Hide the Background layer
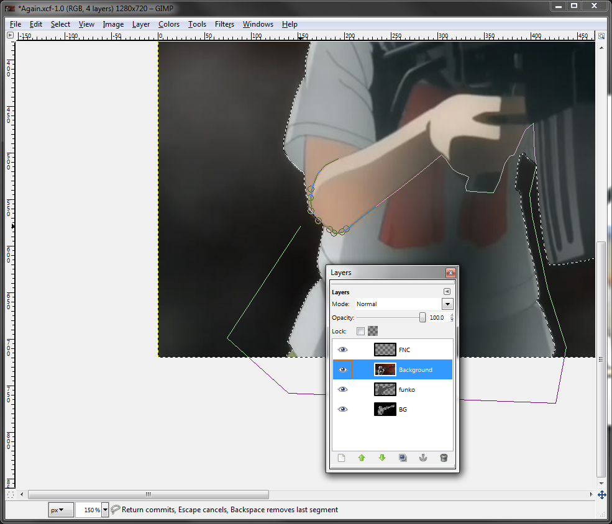The height and width of the screenshot is (524, 612). tap(343, 369)
